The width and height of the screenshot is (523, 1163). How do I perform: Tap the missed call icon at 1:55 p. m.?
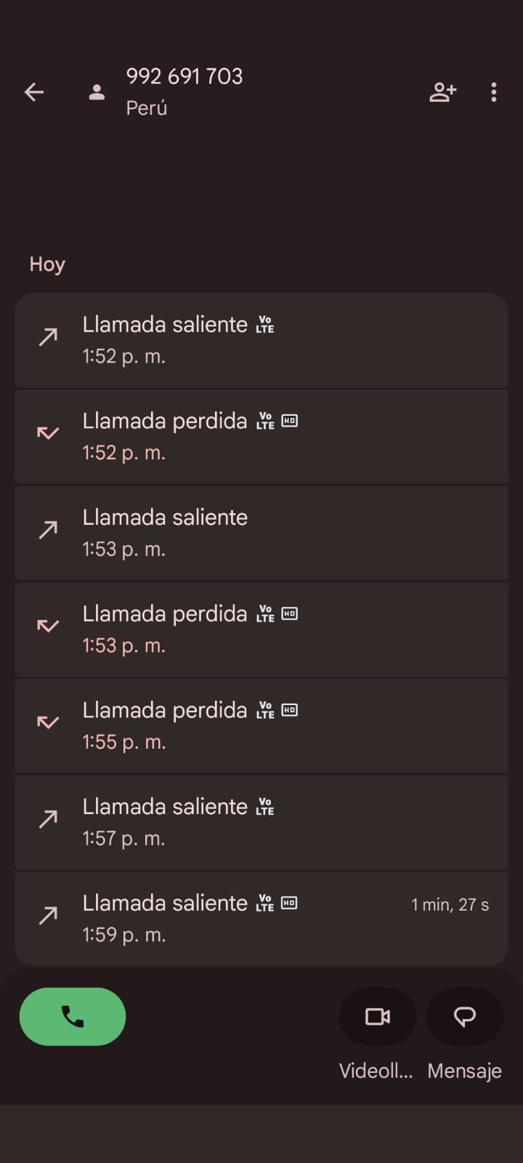(48, 722)
